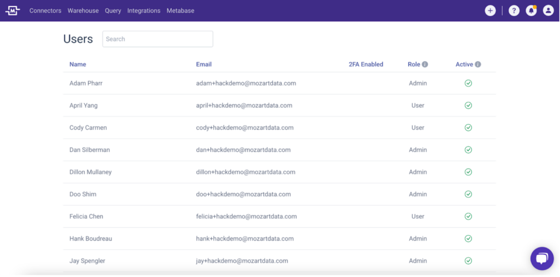The image size is (560, 277).
Task: Toggle active checkmark for Dan Silberman
Action: point(468,150)
